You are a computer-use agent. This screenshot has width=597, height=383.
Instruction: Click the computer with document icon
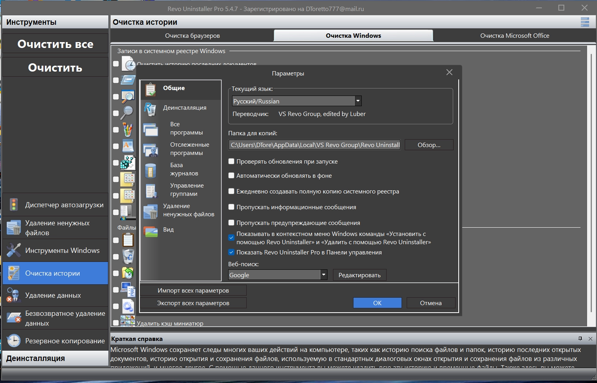[x=128, y=289]
